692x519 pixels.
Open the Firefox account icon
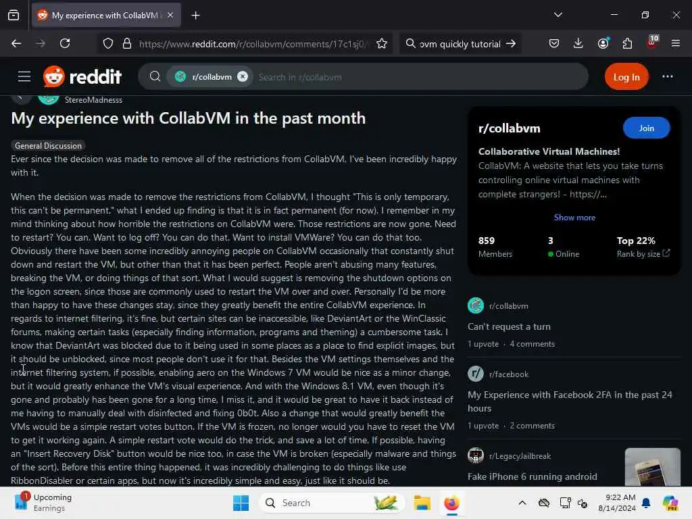click(x=603, y=43)
